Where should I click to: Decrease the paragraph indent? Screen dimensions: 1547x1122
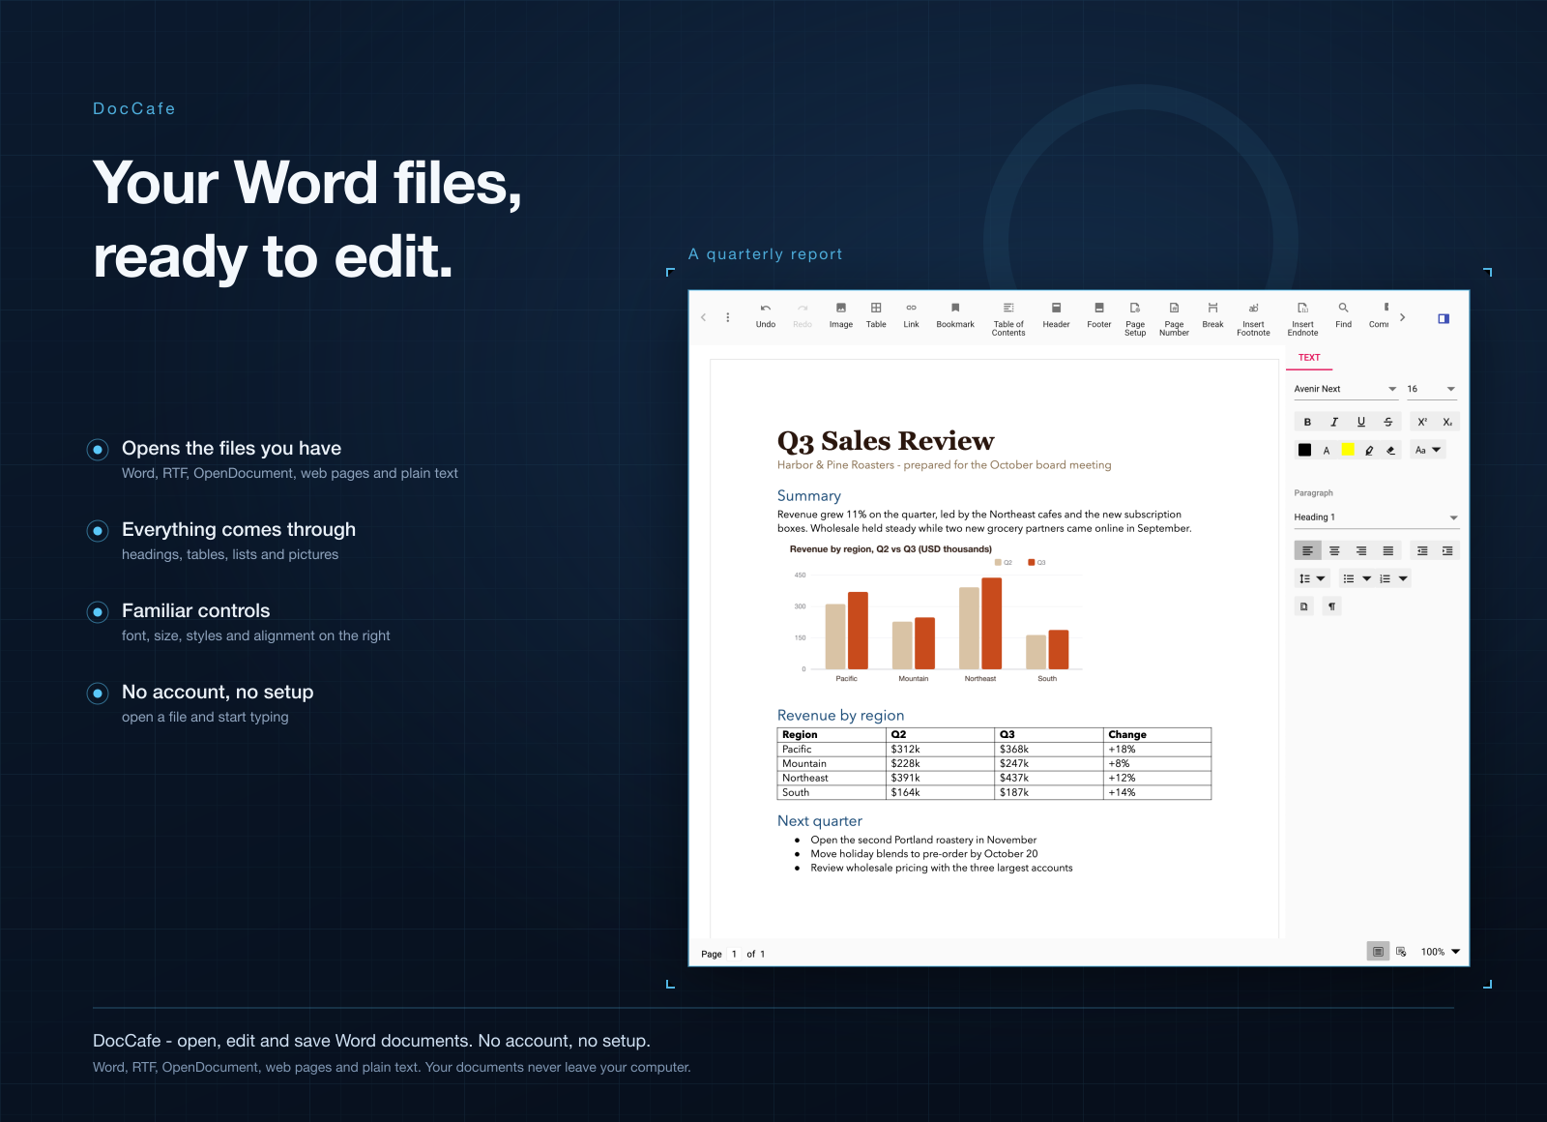(1422, 550)
